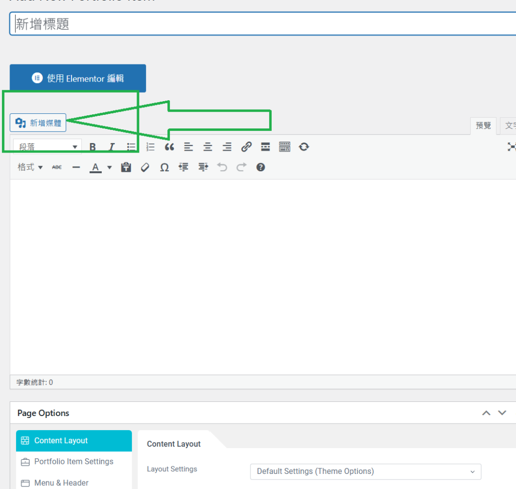Insert a hyperlink with the link icon
The image size is (516, 489).
(x=246, y=147)
